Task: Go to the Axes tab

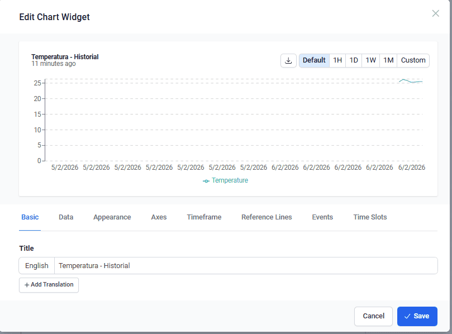Action: [159, 217]
